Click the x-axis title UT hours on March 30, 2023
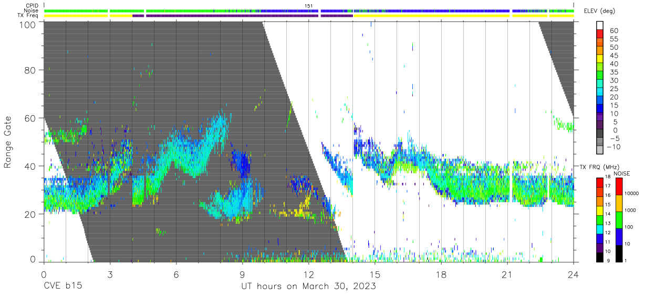 point(308,287)
